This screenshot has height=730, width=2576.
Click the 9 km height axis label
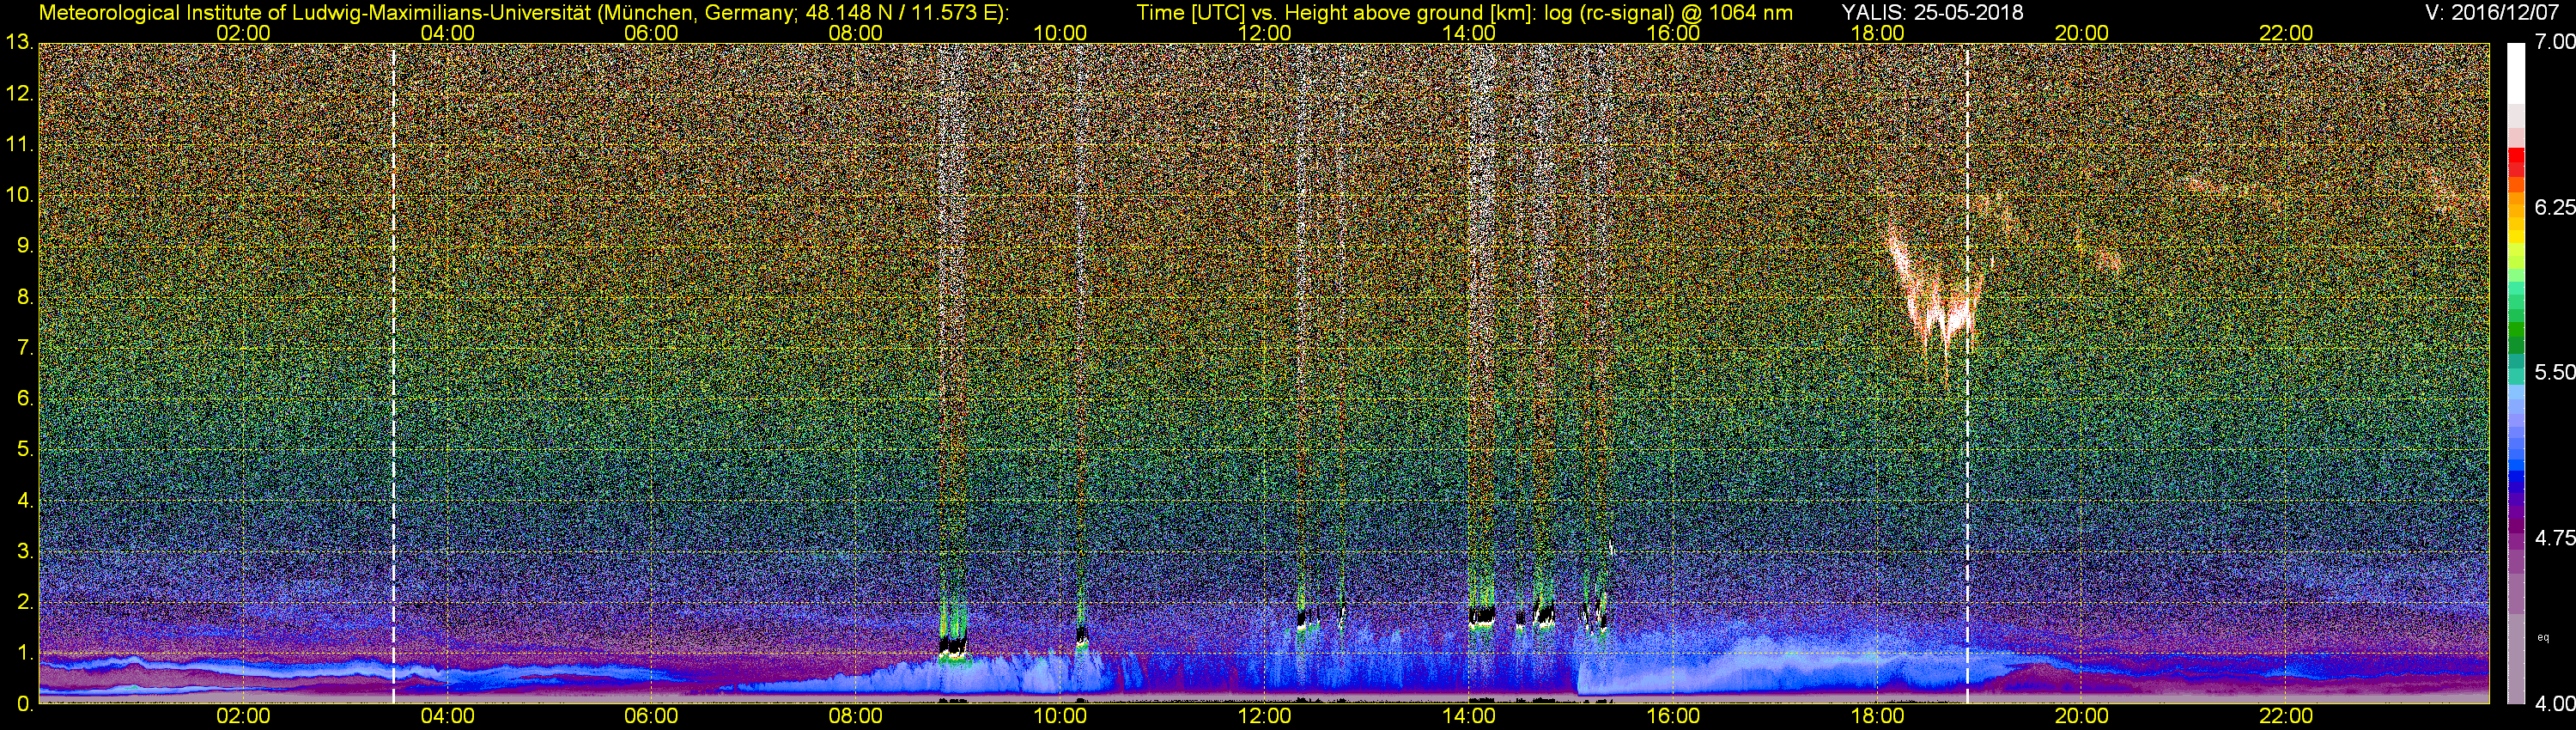tap(24, 246)
